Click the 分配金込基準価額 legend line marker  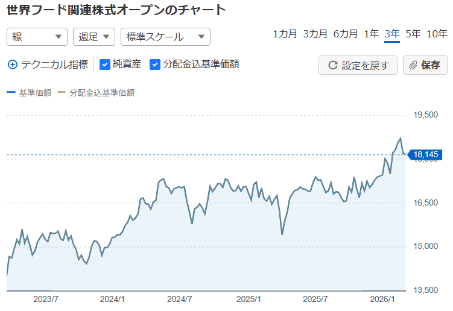coord(61,93)
